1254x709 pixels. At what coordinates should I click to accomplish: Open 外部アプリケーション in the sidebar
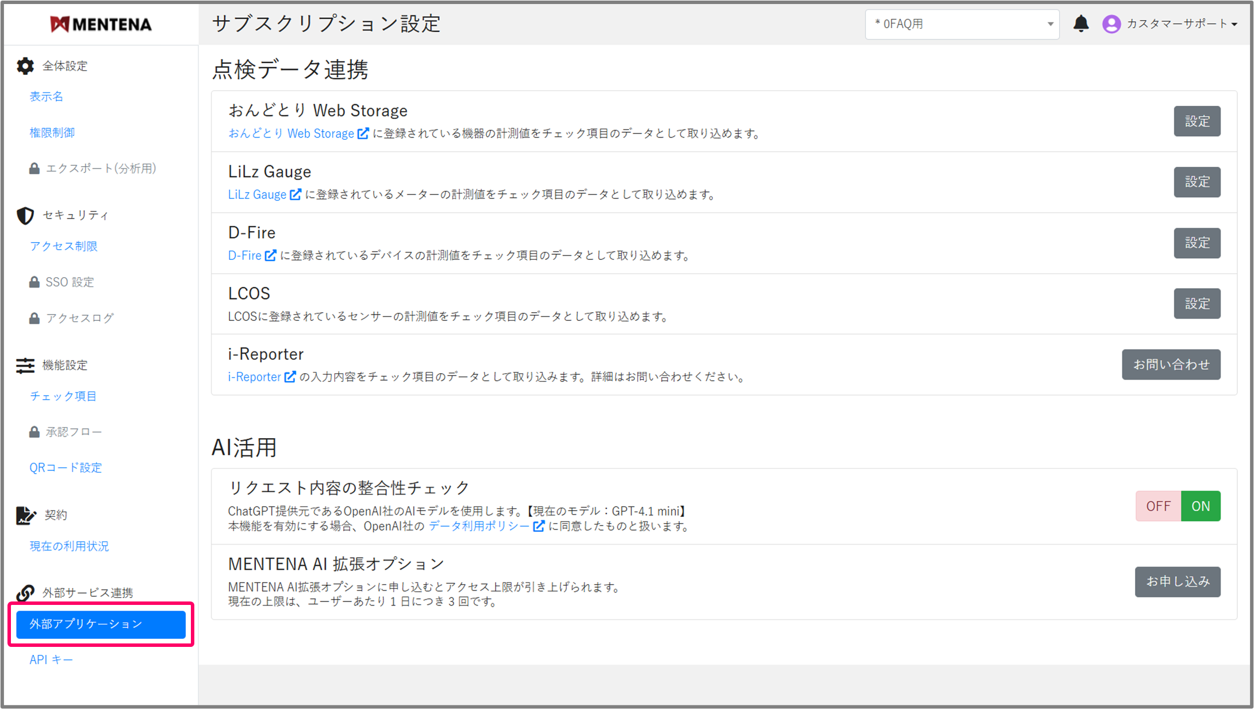(x=101, y=624)
